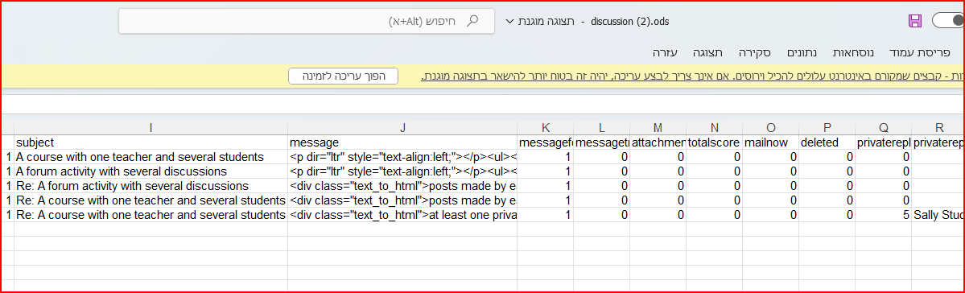Click the purple save icon
The height and width of the screenshot is (293, 965).
click(x=915, y=22)
